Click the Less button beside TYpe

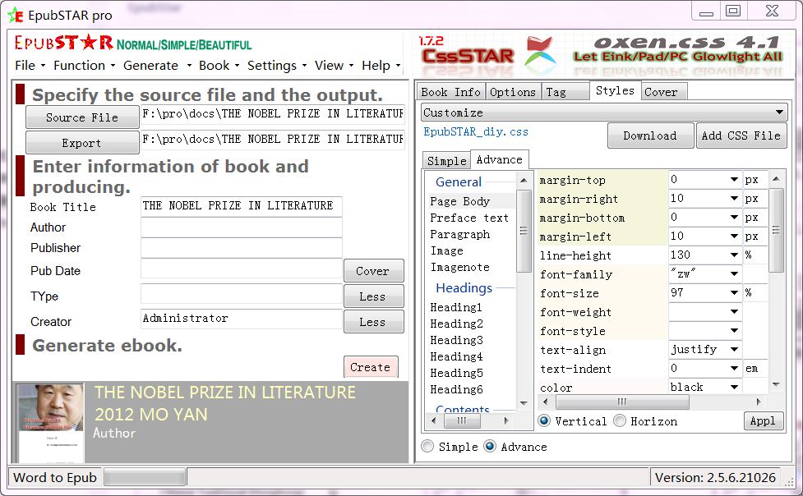point(373,296)
